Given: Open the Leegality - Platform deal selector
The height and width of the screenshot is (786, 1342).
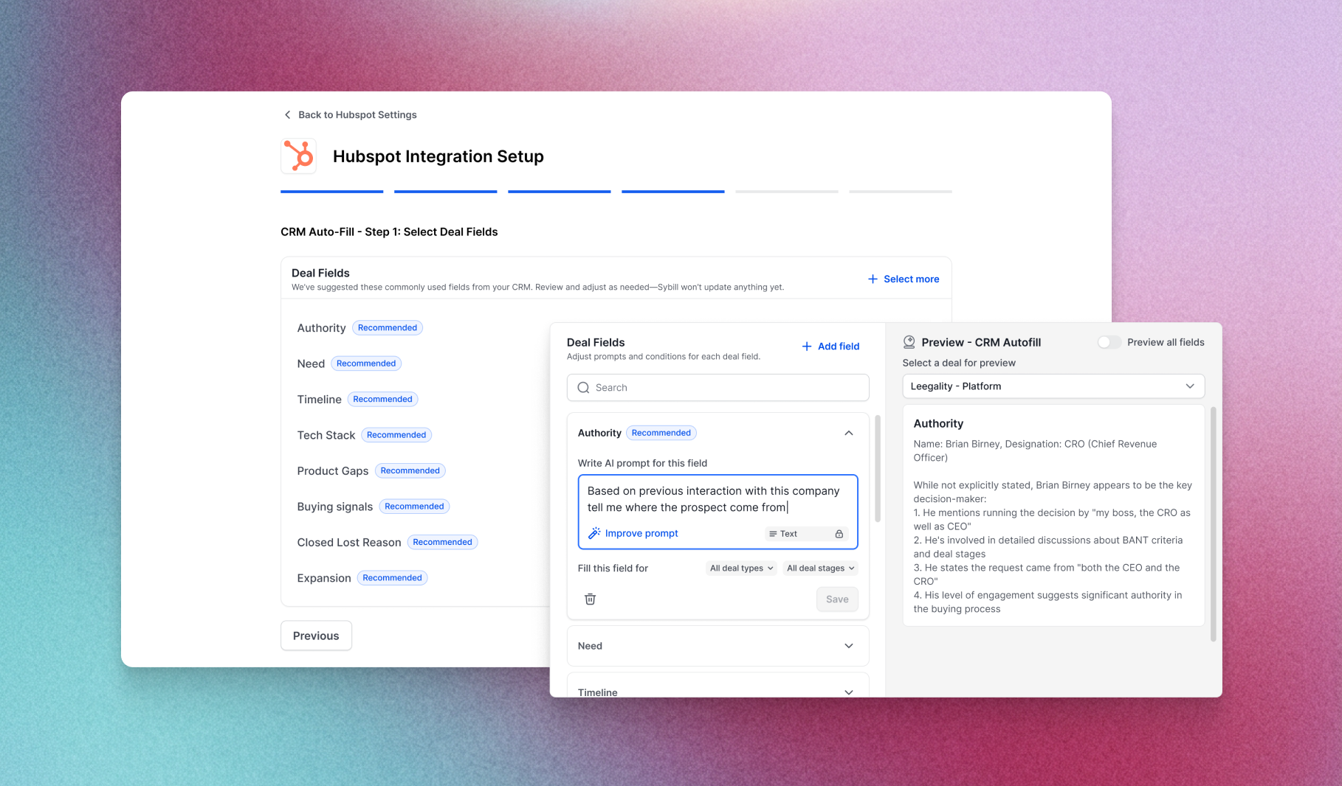Looking at the screenshot, I should (x=1053, y=386).
